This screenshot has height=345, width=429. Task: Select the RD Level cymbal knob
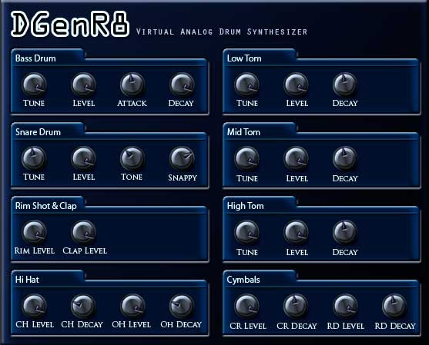tap(345, 306)
